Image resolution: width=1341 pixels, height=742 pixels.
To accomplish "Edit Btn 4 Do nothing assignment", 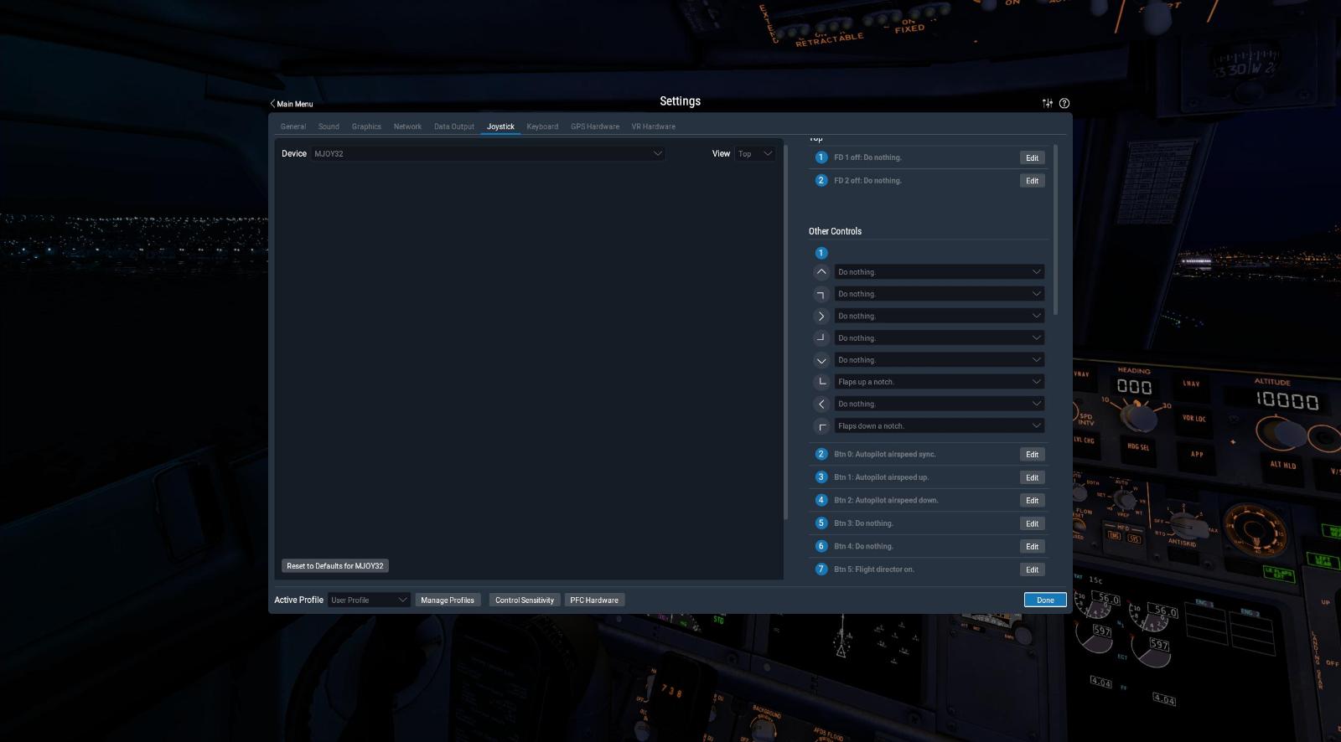I will (1032, 547).
